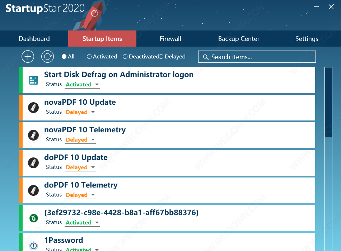The height and width of the screenshot is (251, 341).
Task: Select the Activated filter radio button
Action: tap(89, 57)
